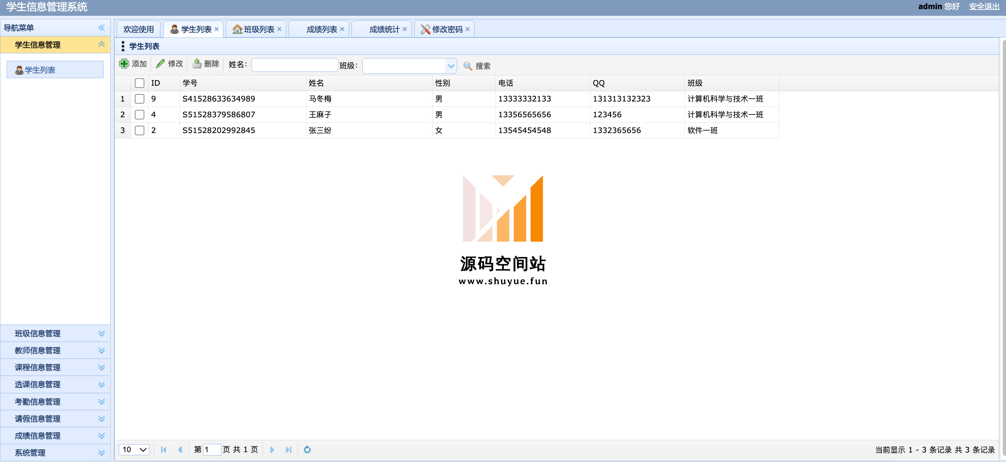The width and height of the screenshot is (1006, 462).
Task: Go to last page icon
Action: [289, 449]
